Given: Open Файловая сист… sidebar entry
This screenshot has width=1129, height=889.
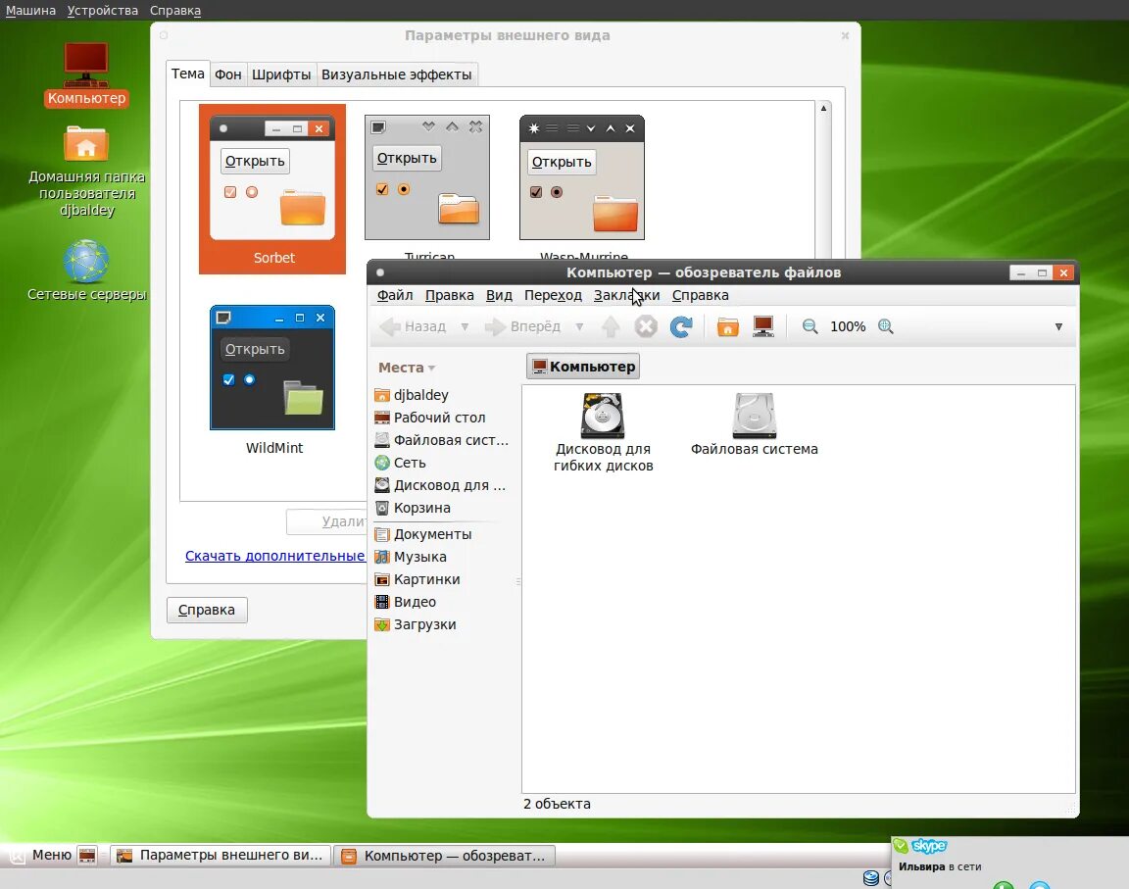Looking at the screenshot, I should 441,440.
